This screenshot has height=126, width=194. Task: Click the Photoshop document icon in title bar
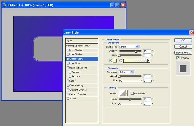pyautogui.click(x=4, y=5)
